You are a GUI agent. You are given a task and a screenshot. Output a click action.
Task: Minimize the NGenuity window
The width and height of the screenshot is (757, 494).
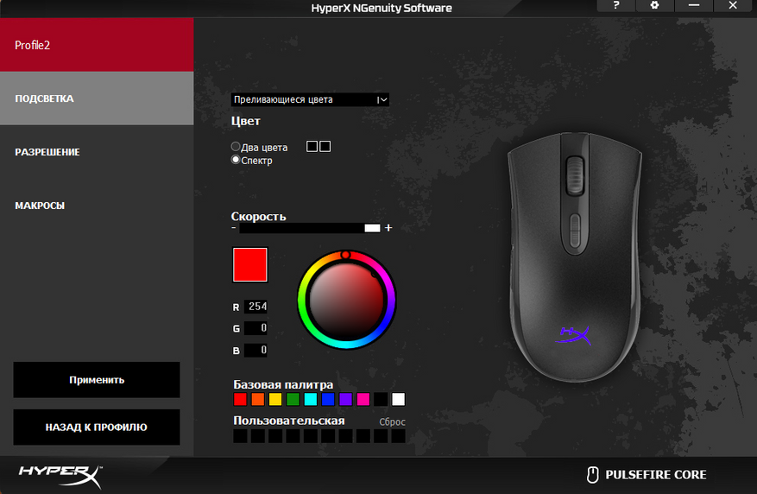click(694, 5)
